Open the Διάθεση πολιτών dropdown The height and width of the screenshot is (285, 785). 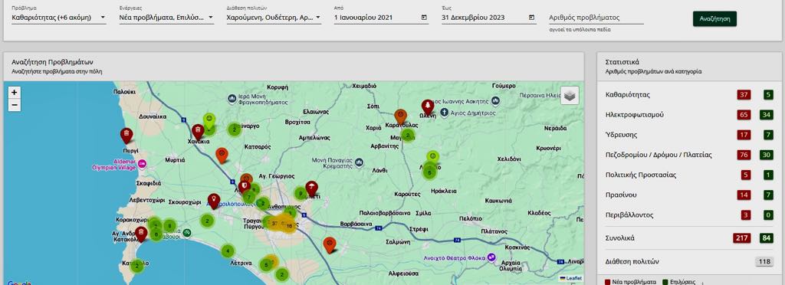click(274, 18)
